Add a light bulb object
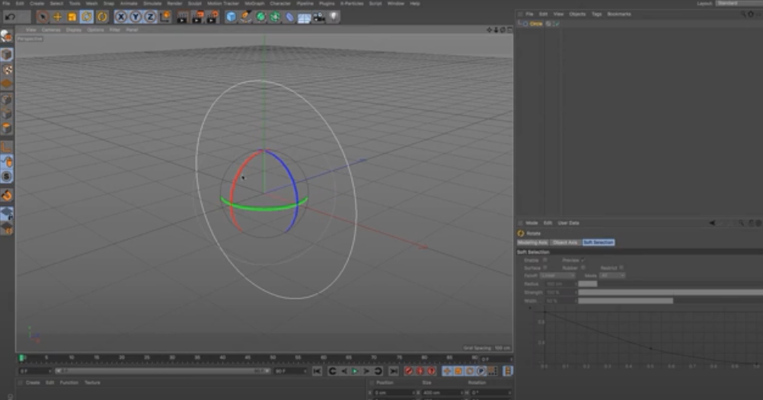This screenshot has width=763, height=400. (x=334, y=17)
